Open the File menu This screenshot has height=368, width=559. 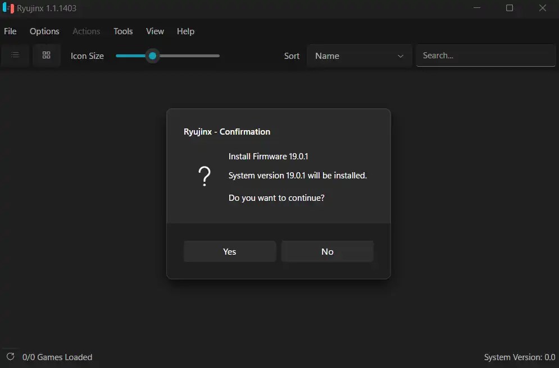tap(10, 31)
